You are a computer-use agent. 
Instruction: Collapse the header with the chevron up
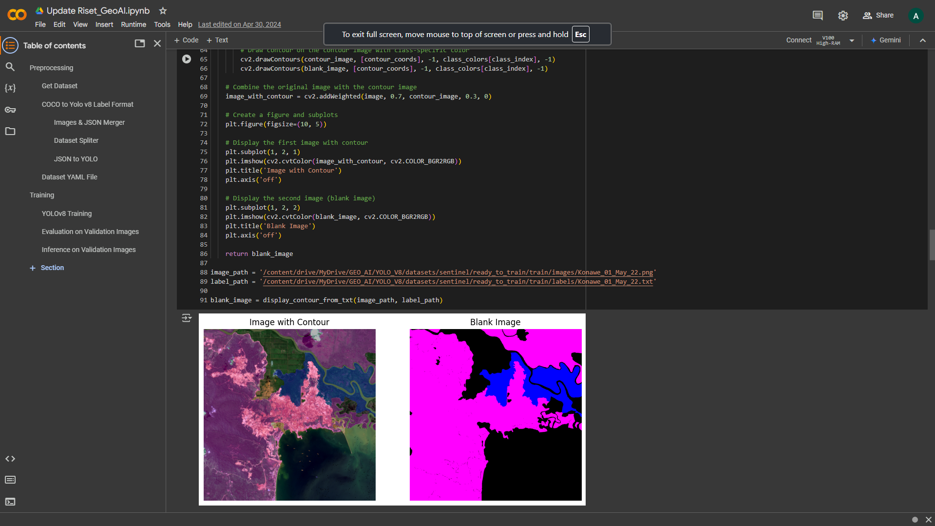pyautogui.click(x=922, y=40)
